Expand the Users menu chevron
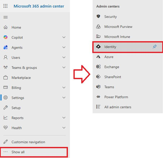Screen dimensions: 163x158 (x=64, y=57)
